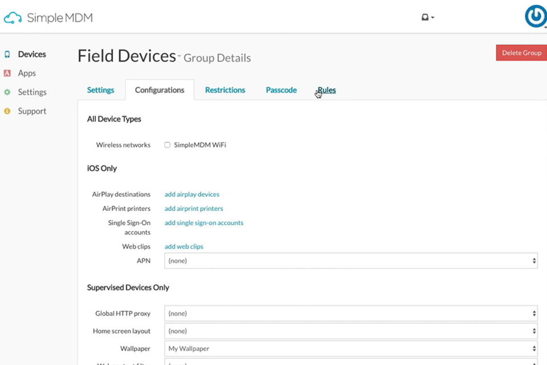Screen dimensions: 547x365
Task: Switch to the Restrictions tab
Action: [224, 90]
